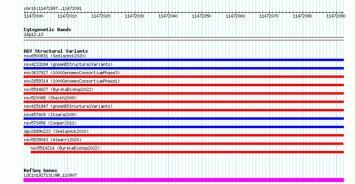The image size is (355, 184).
Task: Select the red bar under esv3637927
Action: pyautogui.click(x=183, y=77)
